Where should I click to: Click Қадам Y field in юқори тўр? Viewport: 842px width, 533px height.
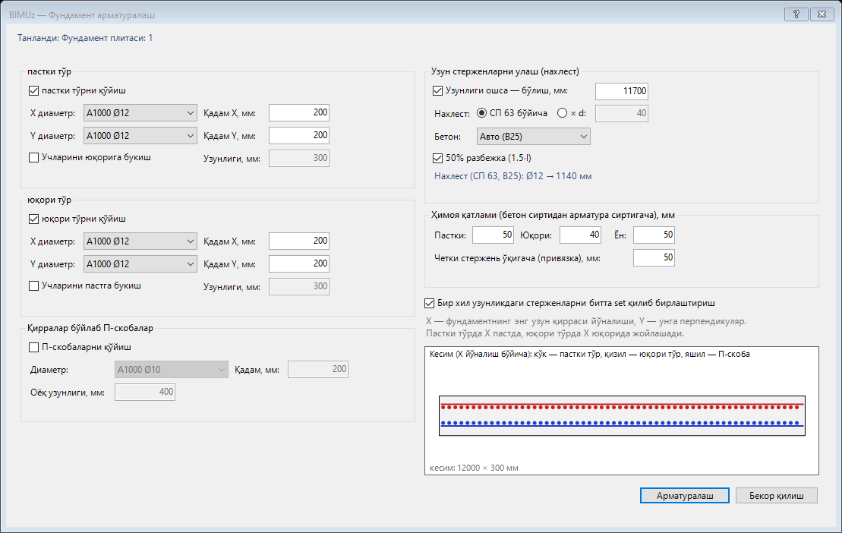point(299,263)
